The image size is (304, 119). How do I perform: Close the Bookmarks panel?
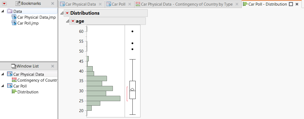coord(53,3)
